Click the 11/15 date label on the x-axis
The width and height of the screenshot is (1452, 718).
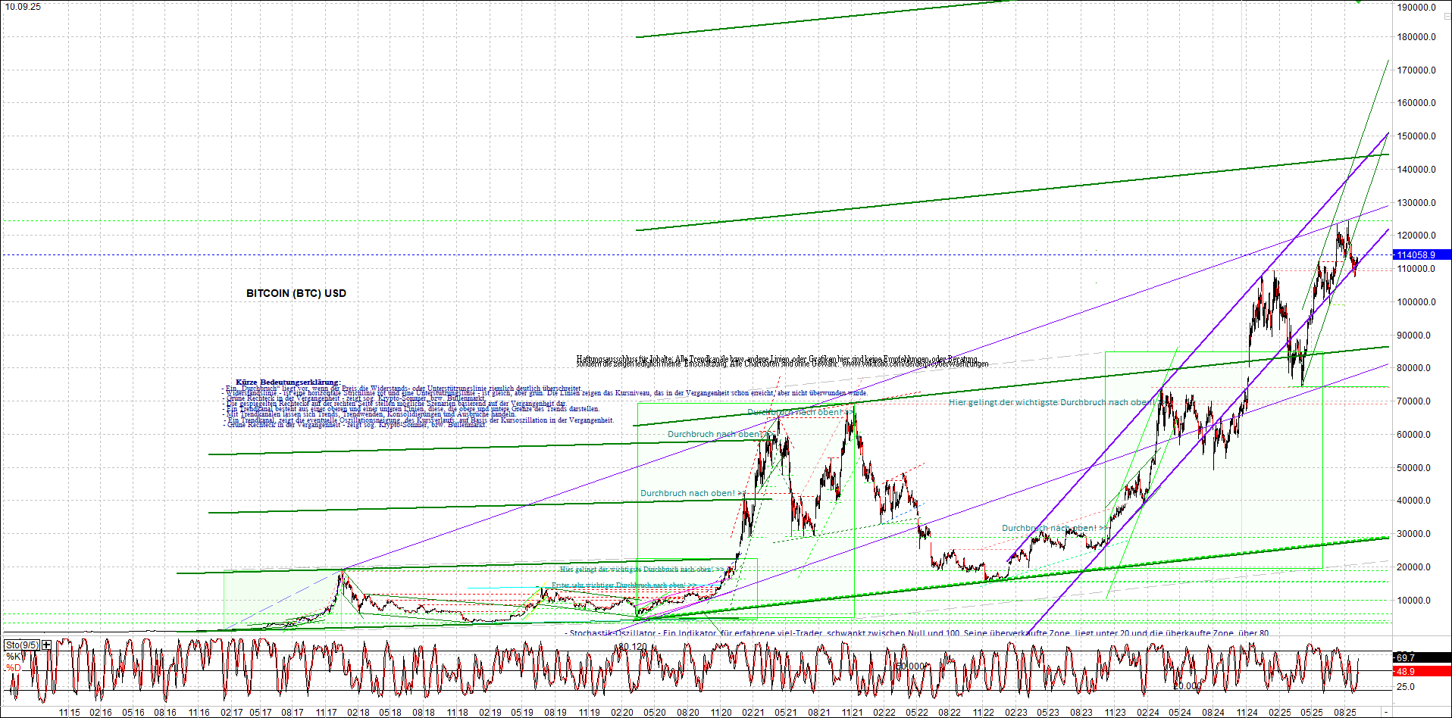tap(69, 712)
